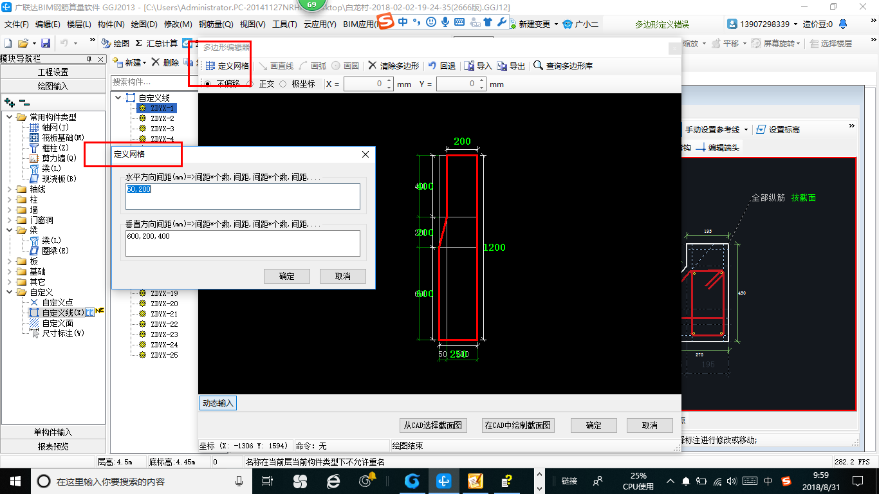Open 查询多边形库 magnifier search
The image size is (879, 494).
(538, 66)
